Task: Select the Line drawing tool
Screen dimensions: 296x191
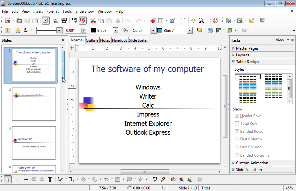Action: [x=18, y=179]
